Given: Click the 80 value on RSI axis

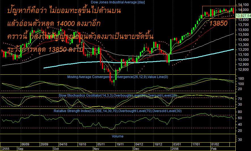Looking at the screenshot, I should 240,112.
